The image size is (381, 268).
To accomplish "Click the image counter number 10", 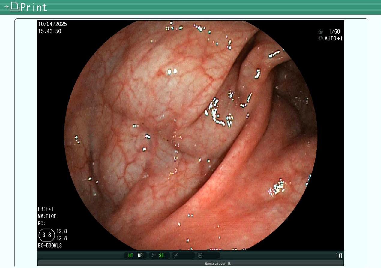I will tap(339, 256).
